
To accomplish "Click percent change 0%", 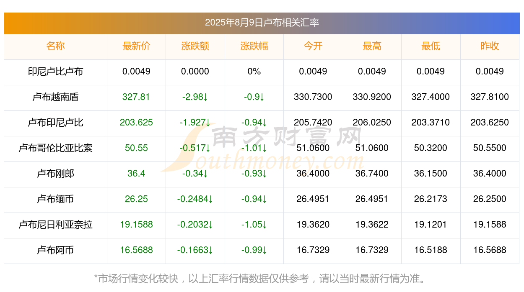I will pos(254,72).
